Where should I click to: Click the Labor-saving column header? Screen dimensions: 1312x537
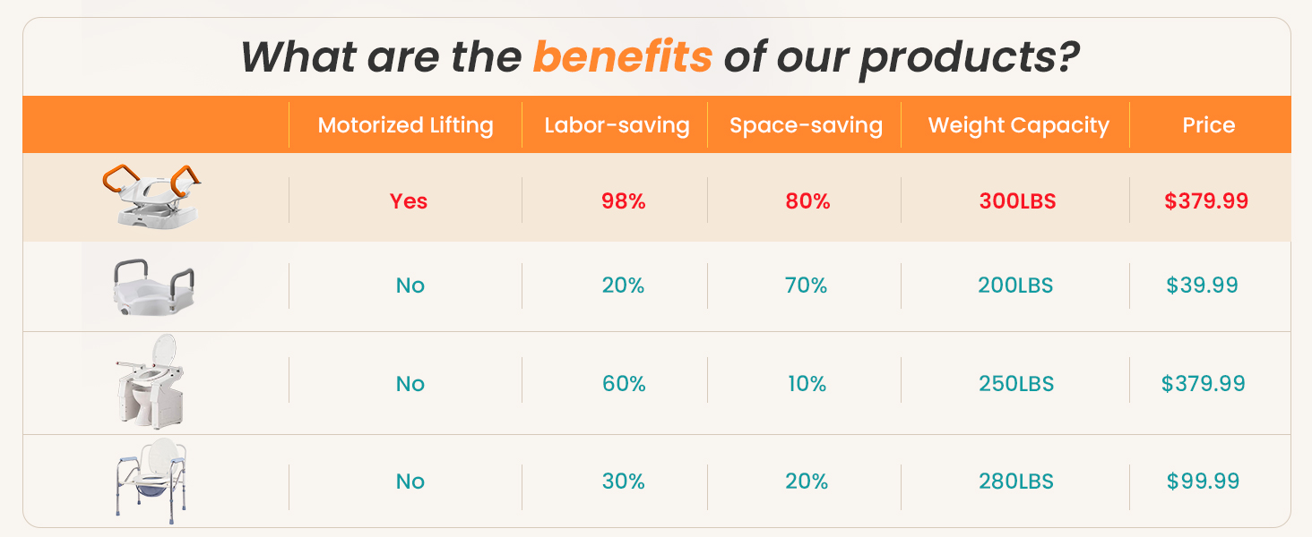pyautogui.click(x=617, y=125)
